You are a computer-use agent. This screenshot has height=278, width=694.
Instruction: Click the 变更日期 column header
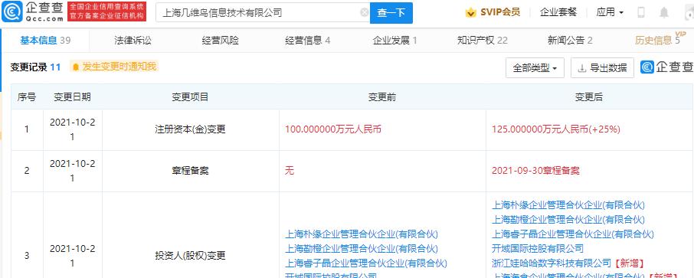(x=73, y=97)
